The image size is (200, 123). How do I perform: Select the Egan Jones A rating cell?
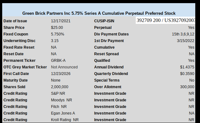click(x=63, y=113)
